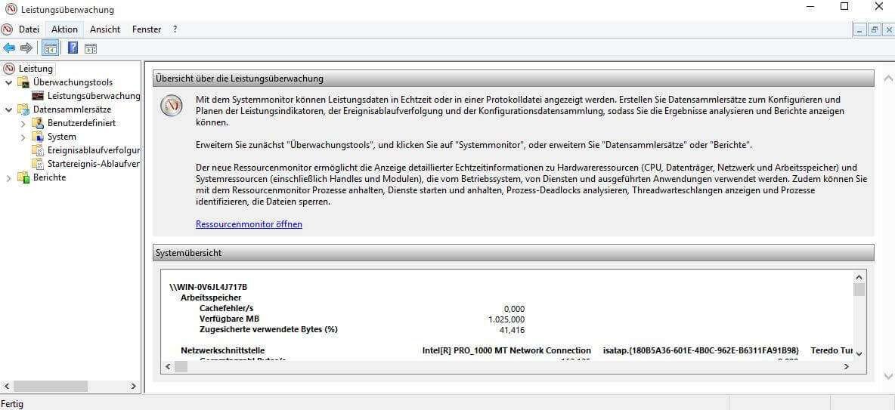Click the Back arrow toolbar icon
Viewport: 895px width, 410px height.
[9, 48]
